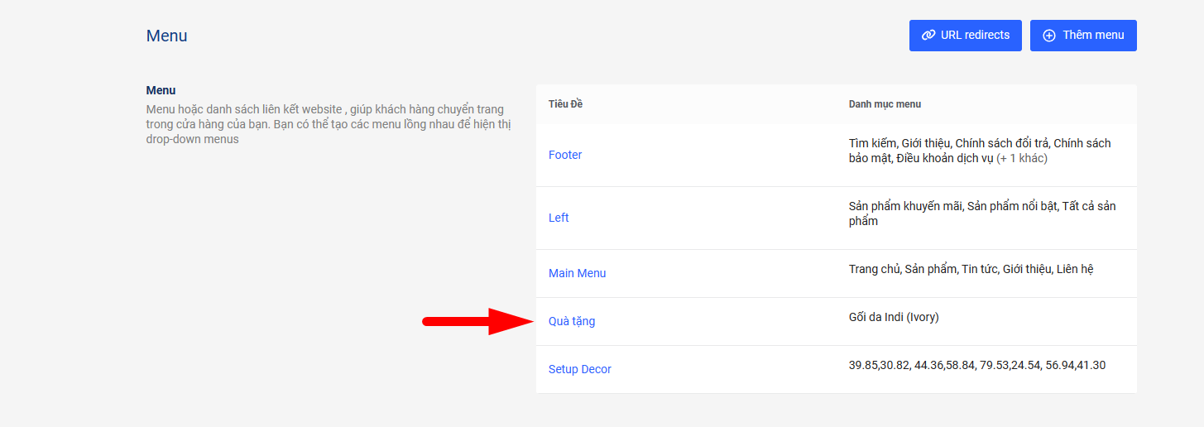The image size is (1204, 427).
Task: Click the Danh mục menu column header
Action: coord(885,104)
